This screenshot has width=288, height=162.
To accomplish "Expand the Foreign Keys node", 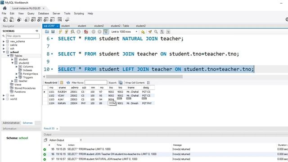I will (x=17, y=74).
